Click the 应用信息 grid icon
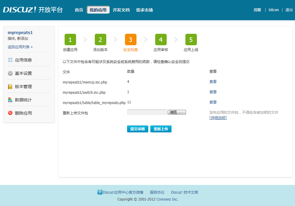The image size is (295, 206). [10, 60]
